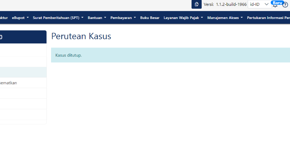Select the first sidebar row below the header
290x146 pixels.
click(22, 51)
